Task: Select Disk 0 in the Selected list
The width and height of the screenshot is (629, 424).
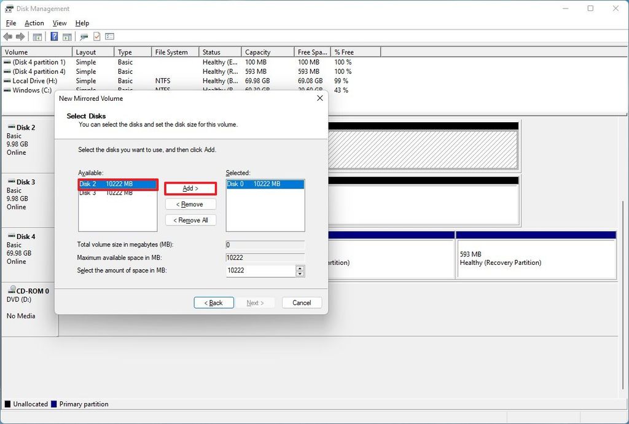Action: [x=264, y=184]
